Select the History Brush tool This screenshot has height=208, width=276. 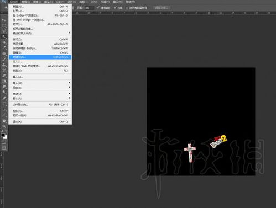[4, 70]
